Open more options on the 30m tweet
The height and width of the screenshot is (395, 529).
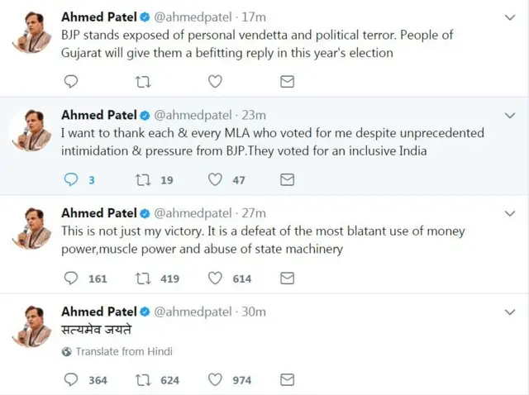(510, 312)
